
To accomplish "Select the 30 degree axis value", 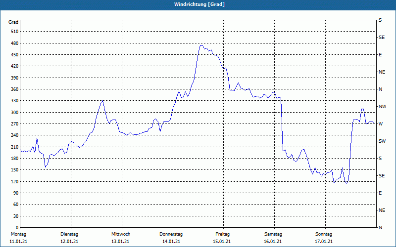I will (x=16, y=216).
